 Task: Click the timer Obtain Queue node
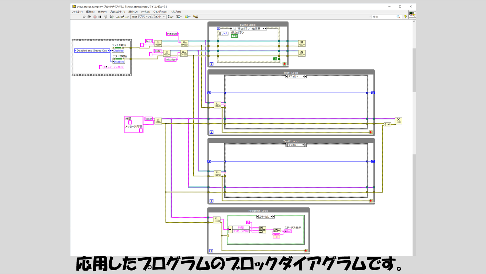click(158, 121)
